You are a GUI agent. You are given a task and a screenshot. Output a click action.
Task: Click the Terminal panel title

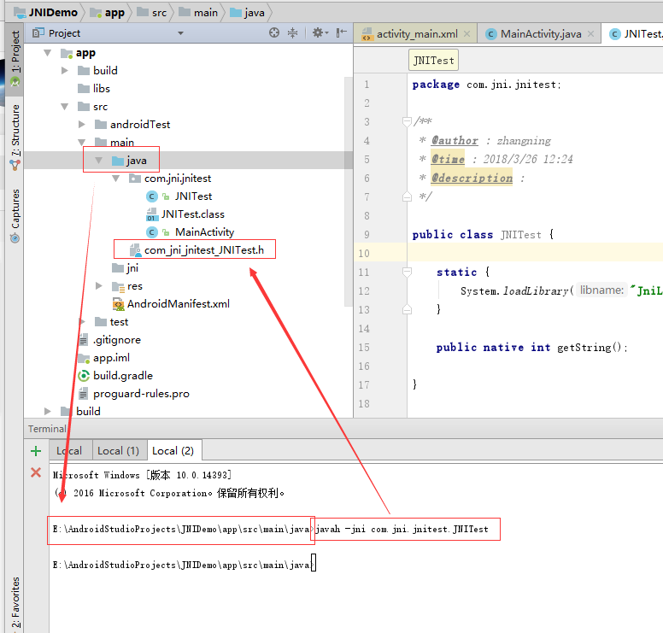point(47,429)
